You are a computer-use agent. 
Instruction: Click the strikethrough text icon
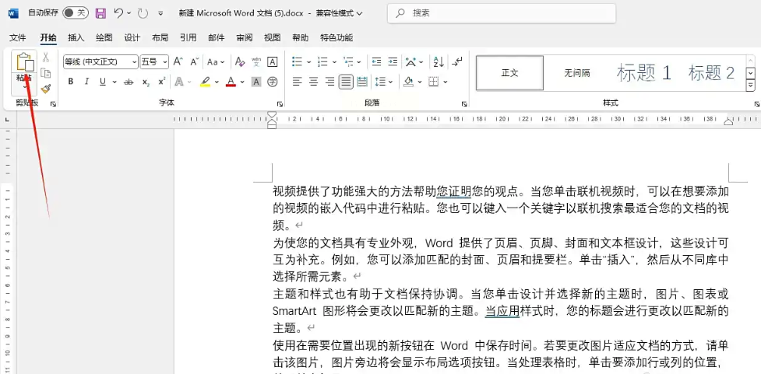[x=129, y=82]
